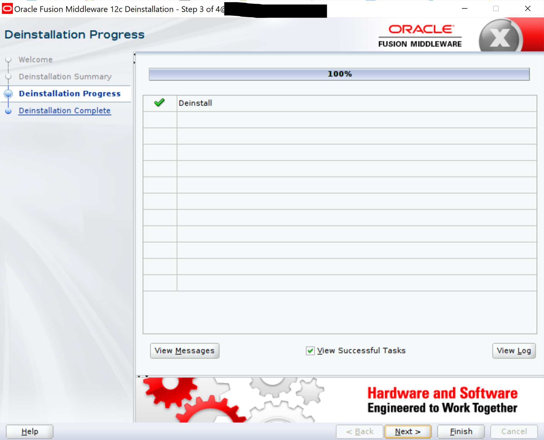Select the Welcome step in sidebar
This screenshot has width=544, height=440.
tap(35, 59)
